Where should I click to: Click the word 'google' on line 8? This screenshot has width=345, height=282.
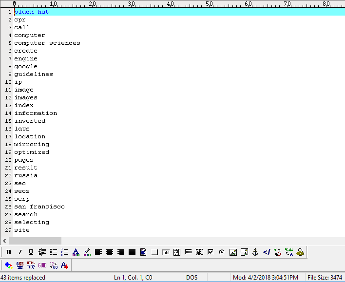pos(26,66)
